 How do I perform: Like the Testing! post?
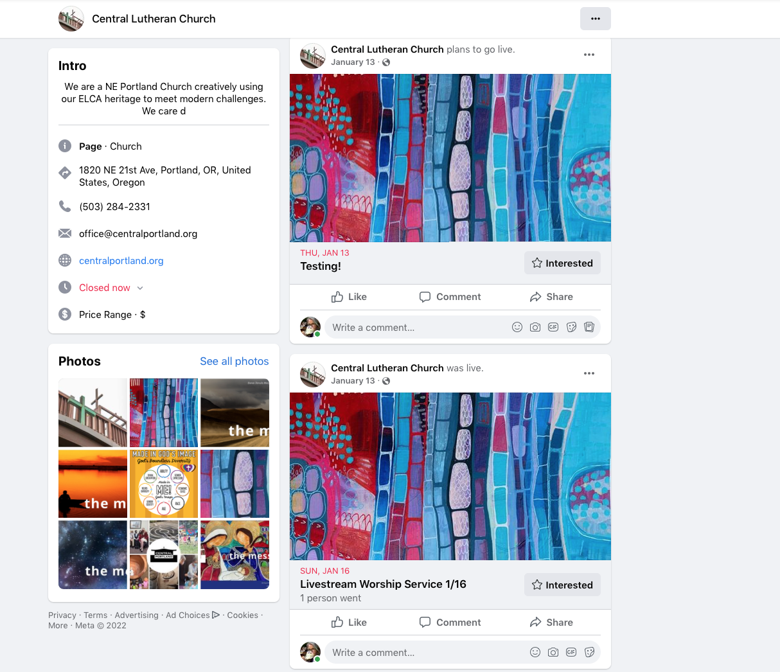click(349, 297)
